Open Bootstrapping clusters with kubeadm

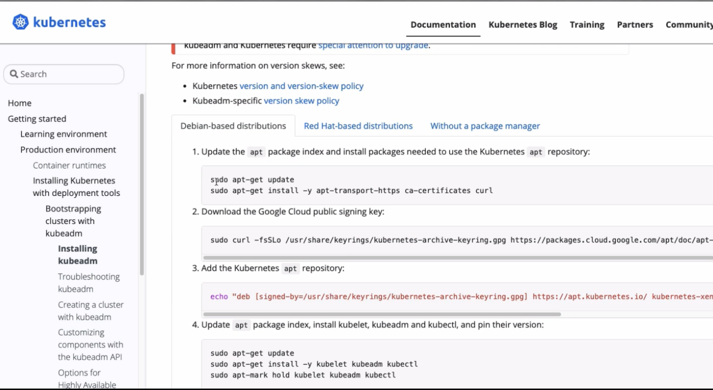point(73,221)
